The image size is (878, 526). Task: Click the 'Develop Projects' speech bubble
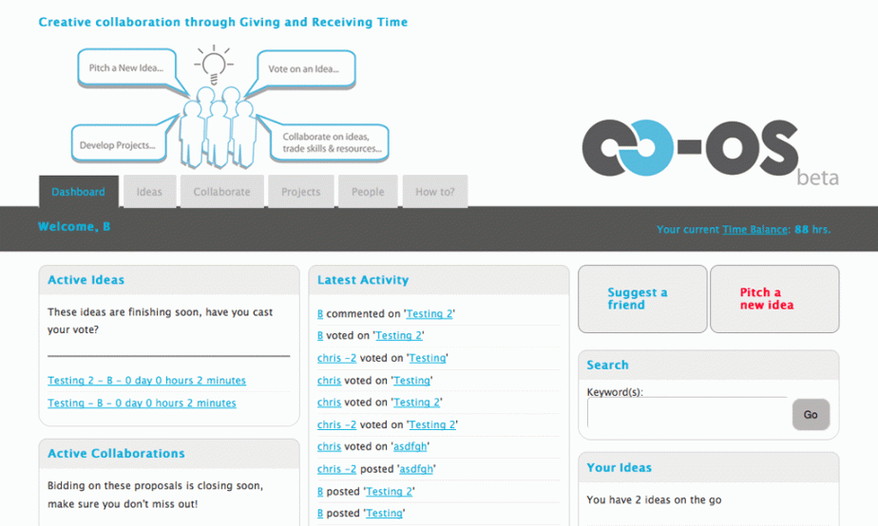[118, 145]
